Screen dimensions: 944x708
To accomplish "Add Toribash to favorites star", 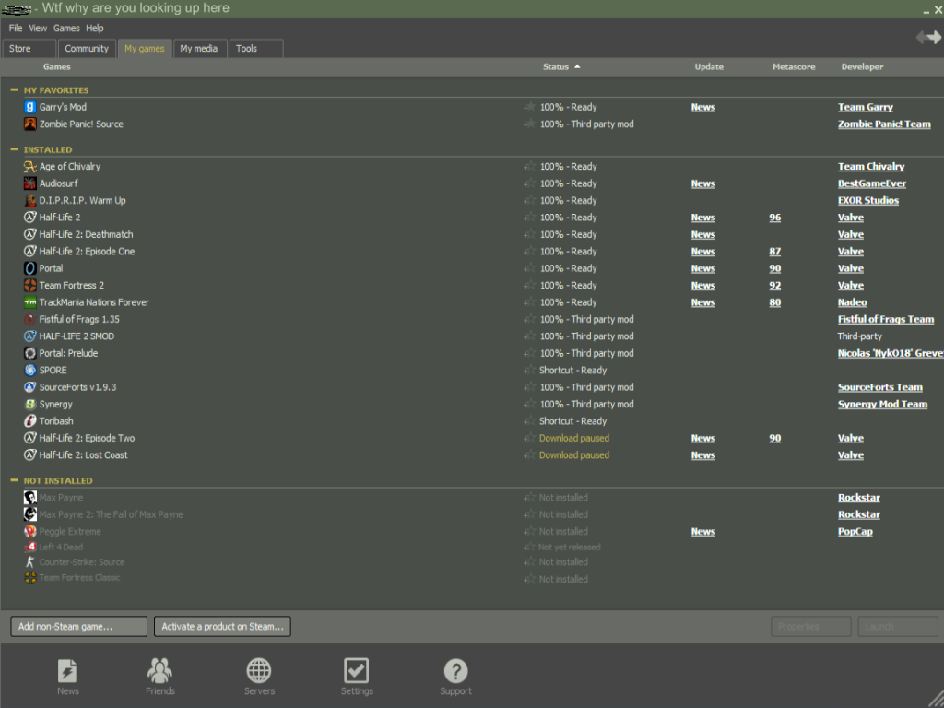I will click(529, 420).
